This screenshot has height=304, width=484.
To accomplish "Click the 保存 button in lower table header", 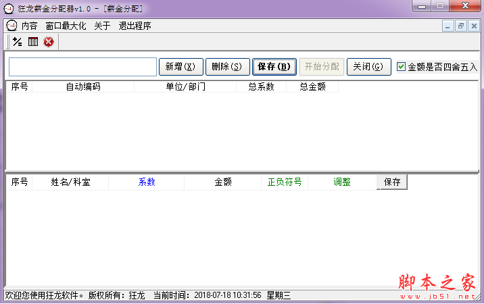I will pos(392,182).
